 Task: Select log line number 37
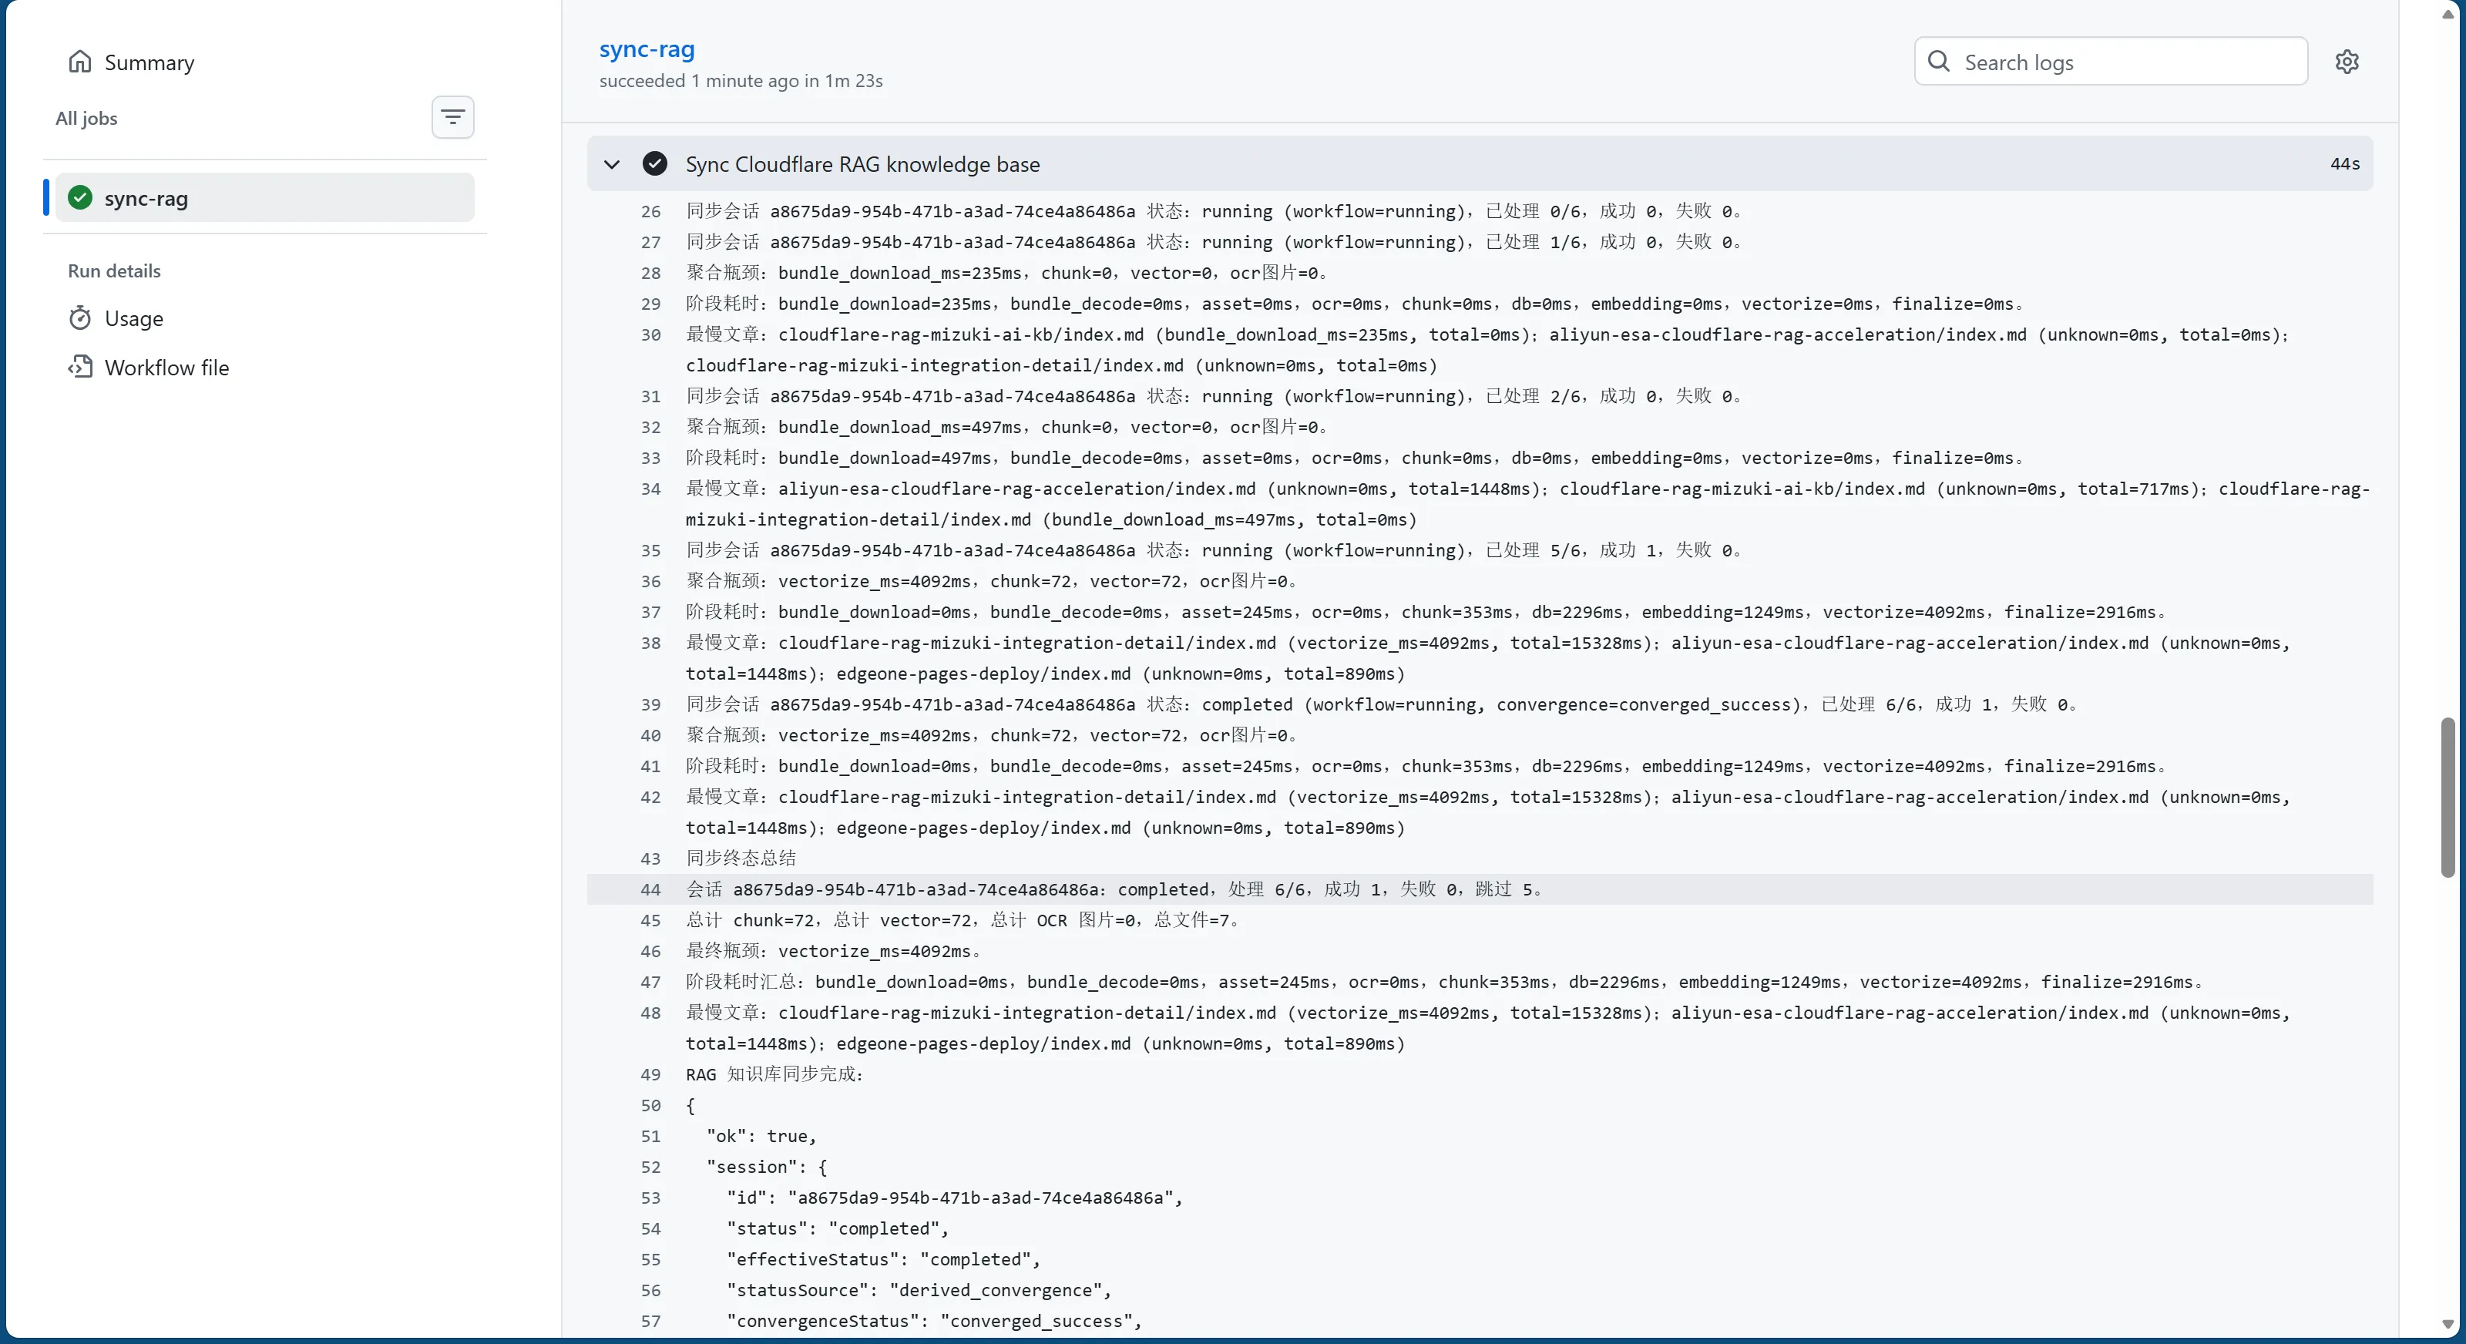651,612
